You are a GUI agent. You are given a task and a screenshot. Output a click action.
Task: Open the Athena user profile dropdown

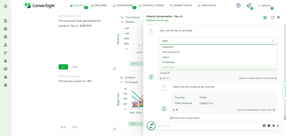(x=264, y=6)
